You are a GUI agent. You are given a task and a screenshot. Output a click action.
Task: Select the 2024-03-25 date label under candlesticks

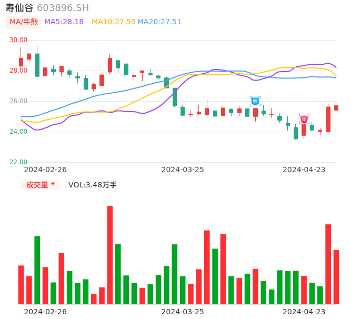point(183,170)
